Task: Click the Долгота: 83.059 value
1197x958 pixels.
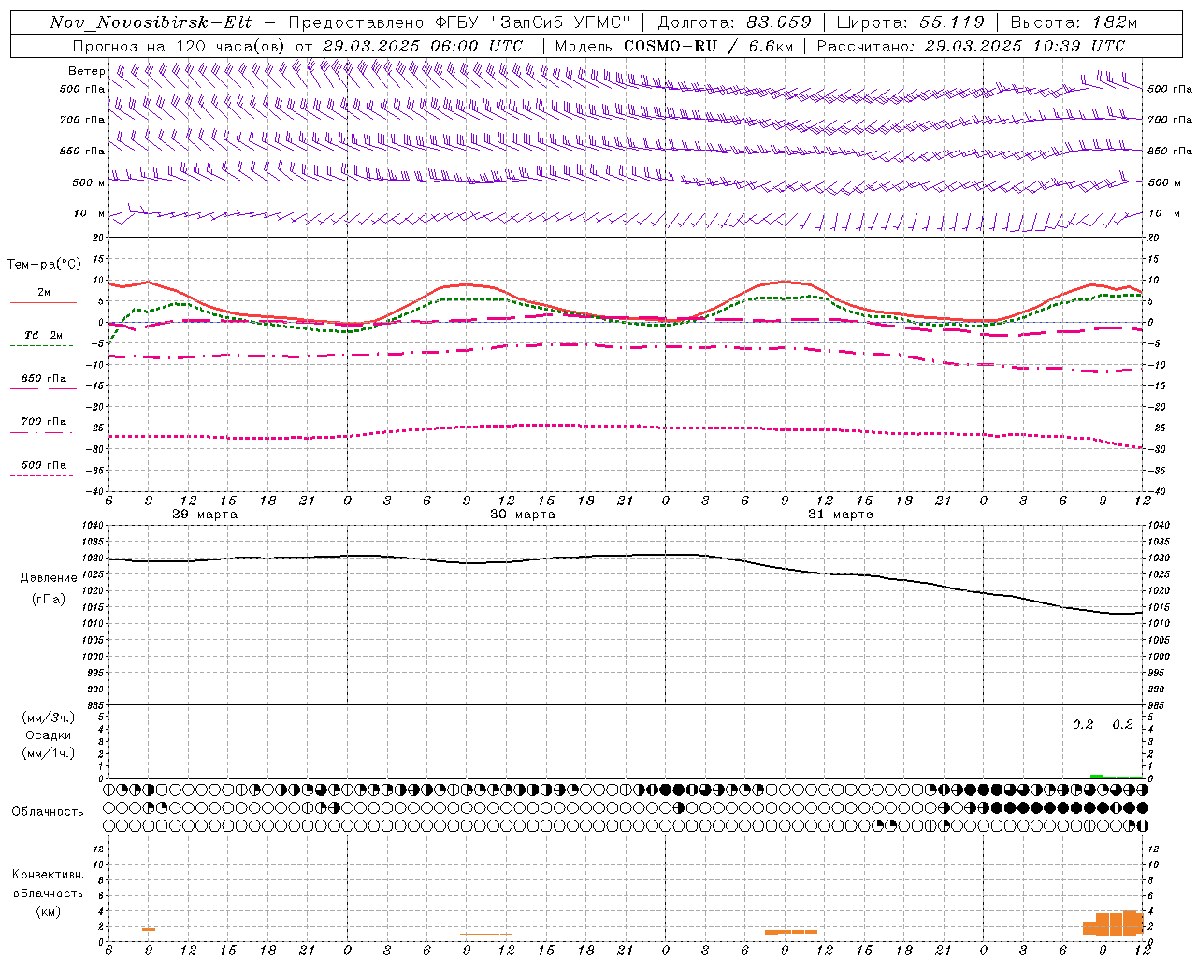Action: tap(734, 22)
